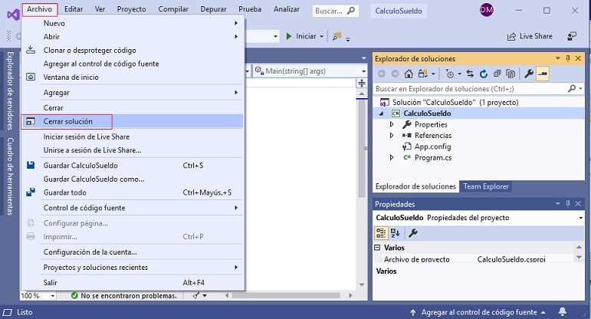The image size is (591, 319).
Task: Expand the Properties tree node
Action: point(392,124)
